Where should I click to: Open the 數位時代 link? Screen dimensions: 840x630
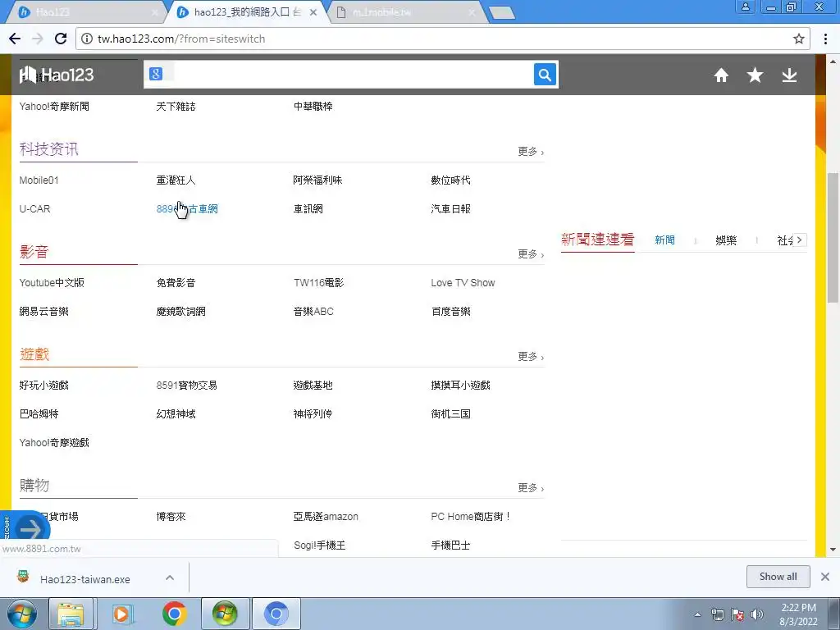click(x=450, y=180)
